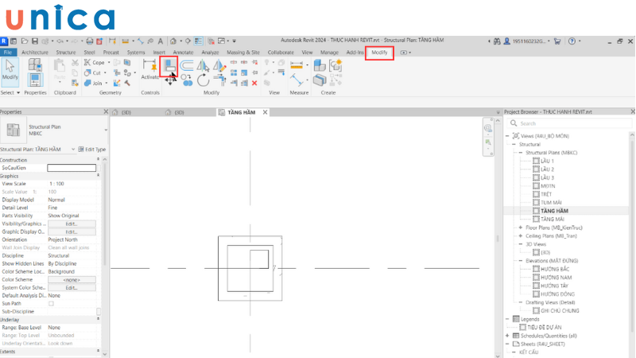Image resolution: width=636 pixels, height=358 pixels.
Task: Click the Edit Type button
Action: point(92,149)
